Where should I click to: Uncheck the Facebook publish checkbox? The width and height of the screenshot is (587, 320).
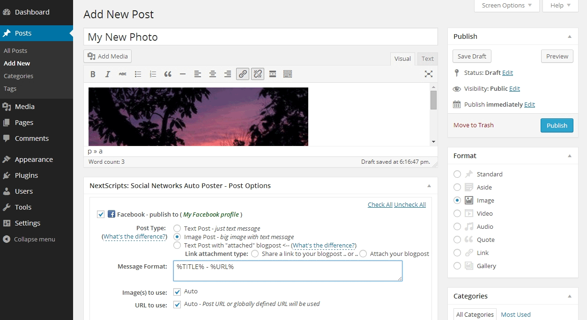[101, 214]
